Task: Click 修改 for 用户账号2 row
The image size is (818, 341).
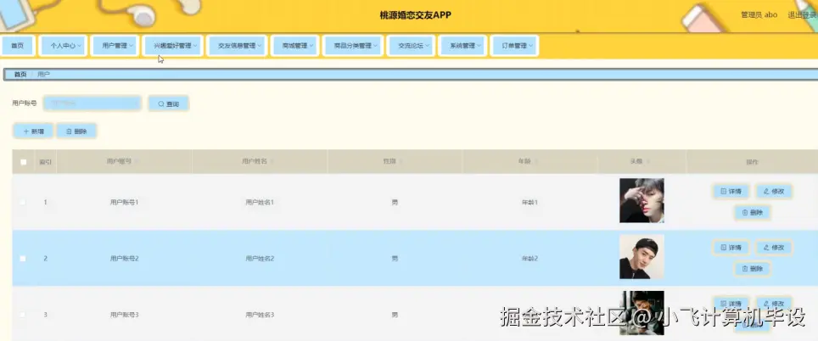Action: [x=774, y=248]
